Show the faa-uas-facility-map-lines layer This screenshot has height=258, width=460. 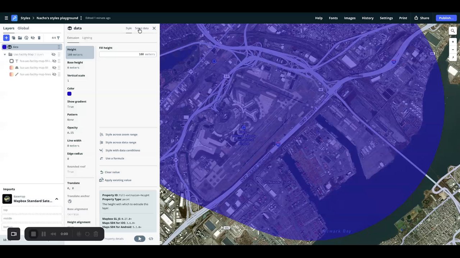pyautogui.click(x=54, y=74)
